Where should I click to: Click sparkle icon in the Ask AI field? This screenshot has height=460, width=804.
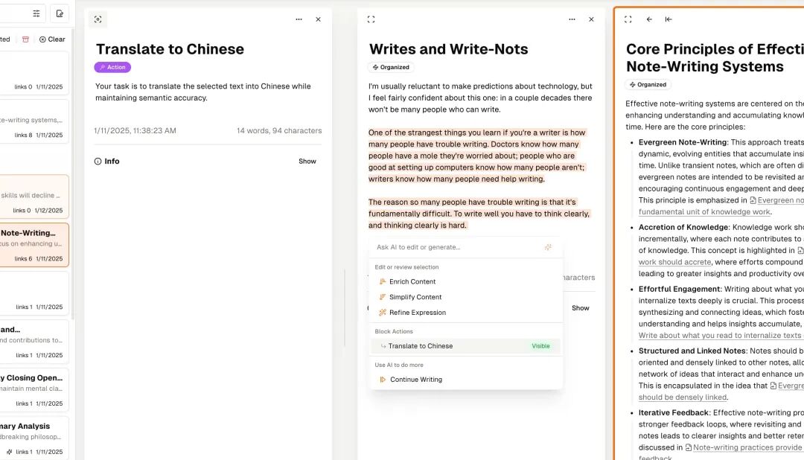click(548, 247)
